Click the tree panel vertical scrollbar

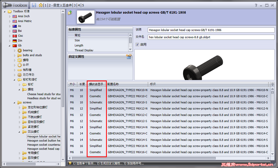click(x=63, y=60)
